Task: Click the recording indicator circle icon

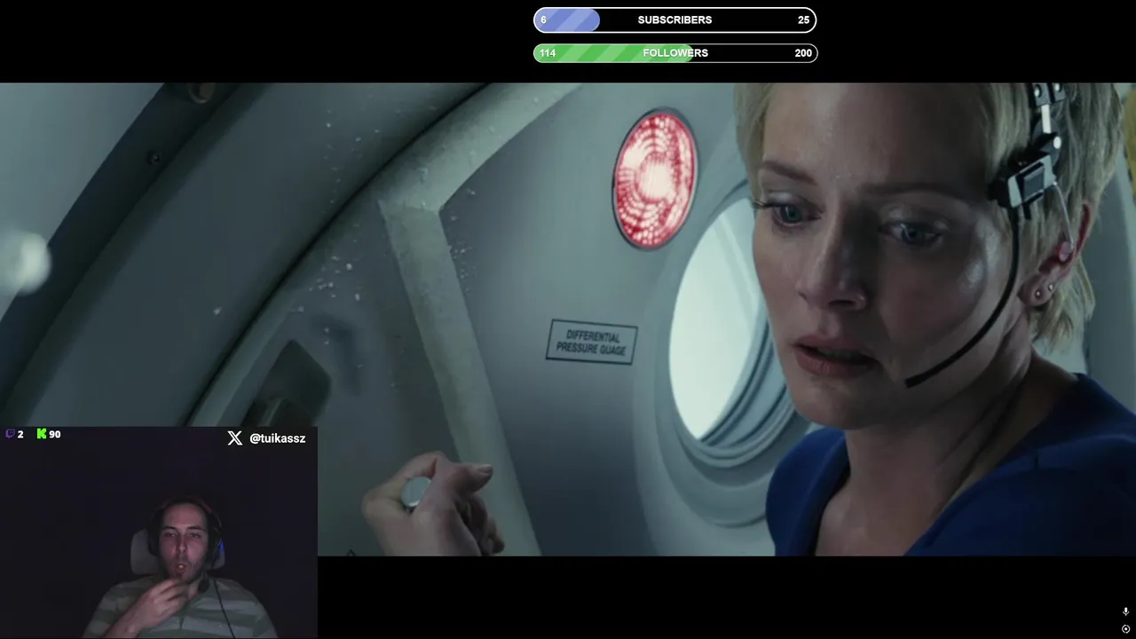Action: click(x=1125, y=629)
